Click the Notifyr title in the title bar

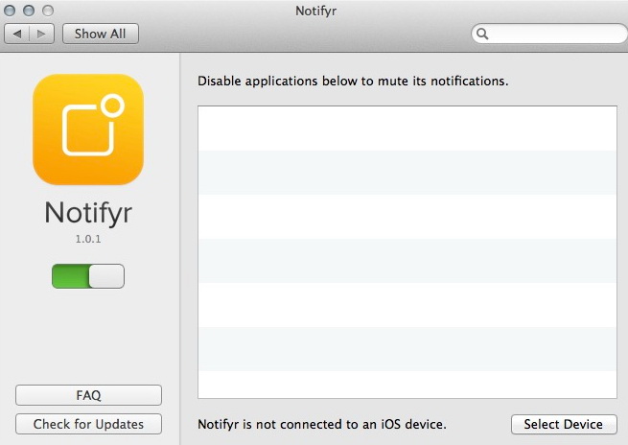click(314, 12)
